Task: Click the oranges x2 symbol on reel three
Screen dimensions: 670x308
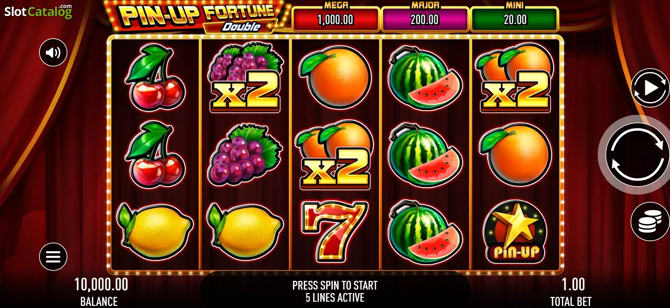Action: [334, 155]
